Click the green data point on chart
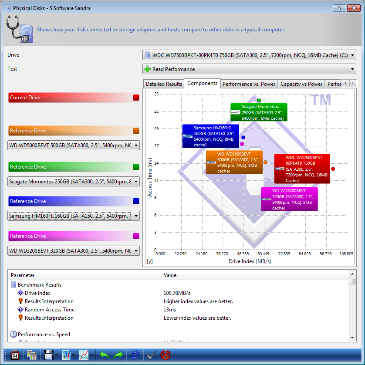This screenshot has height=365, width=365. coord(259,101)
